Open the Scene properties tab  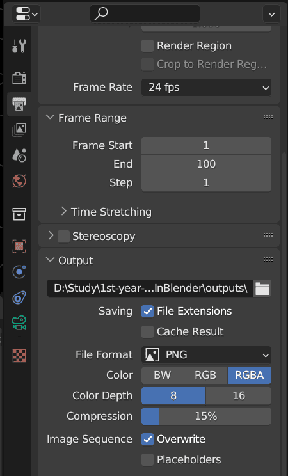19,155
